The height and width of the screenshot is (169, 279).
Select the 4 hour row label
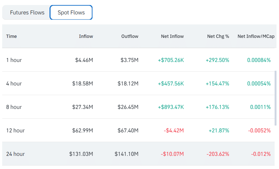point(14,84)
